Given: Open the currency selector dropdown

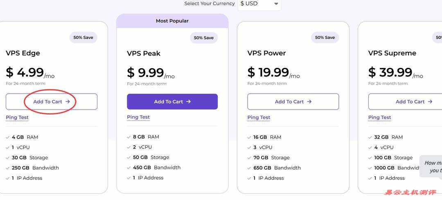Looking at the screenshot, I should point(259,4).
